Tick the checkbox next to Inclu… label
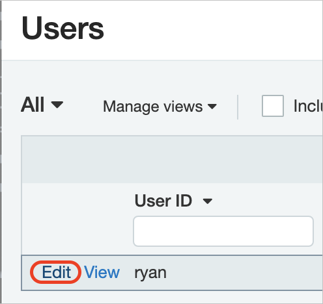This screenshot has height=304, width=323. coord(273,106)
